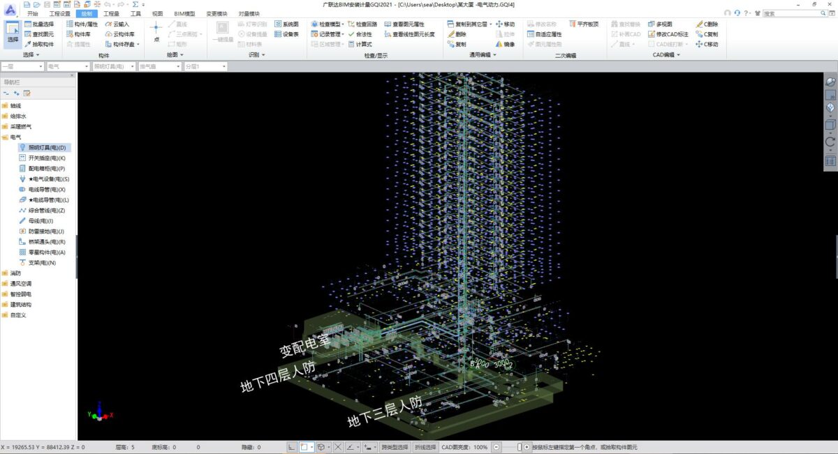This screenshot has height=454, width=838.
Task: Click 自适应属性 adaptive properties
Action: pyautogui.click(x=544, y=33)
